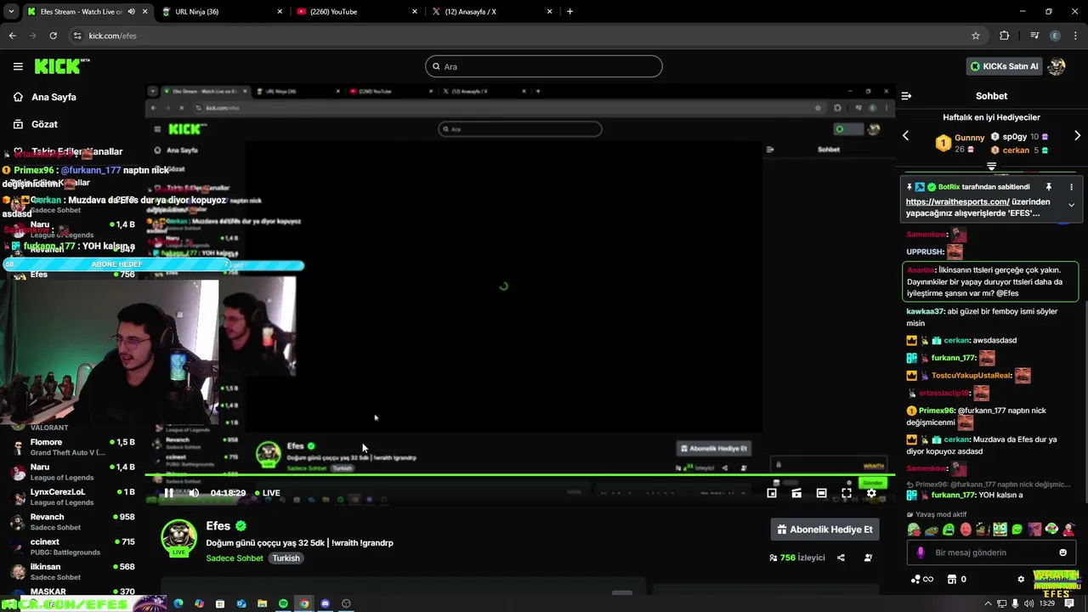Click Efes channel avatar

click(x=179, y=539)
